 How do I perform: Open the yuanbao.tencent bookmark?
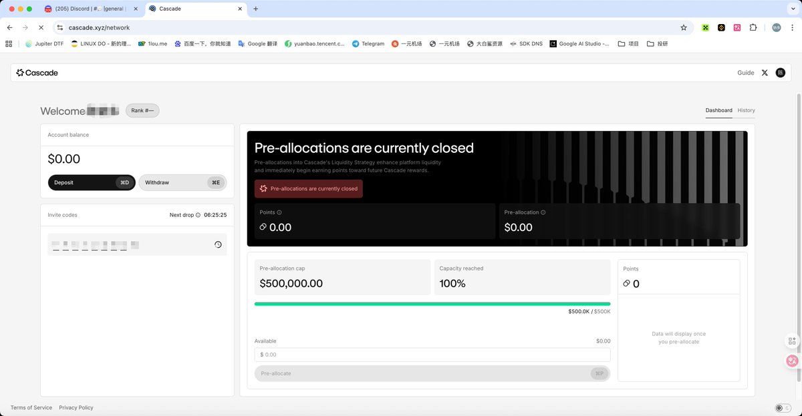coord(314,43)
